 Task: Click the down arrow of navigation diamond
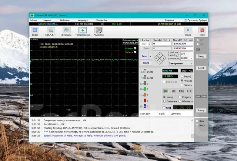tap(160, 62)
